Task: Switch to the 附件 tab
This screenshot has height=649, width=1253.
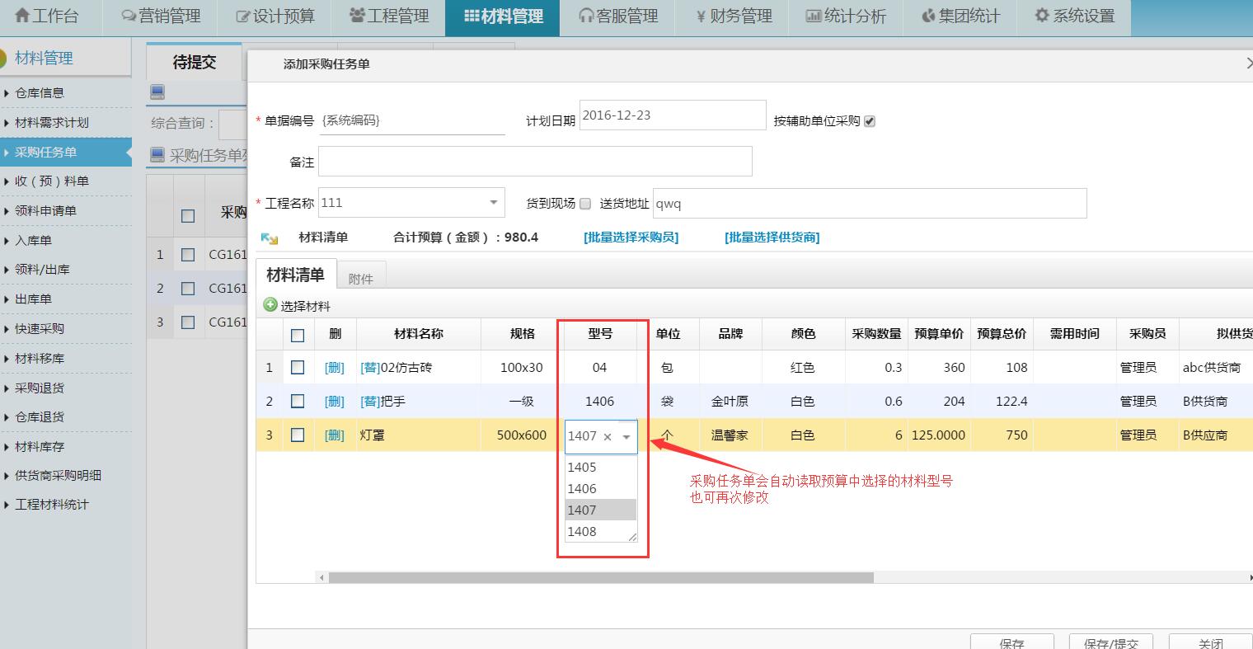Action: point(360,279)
